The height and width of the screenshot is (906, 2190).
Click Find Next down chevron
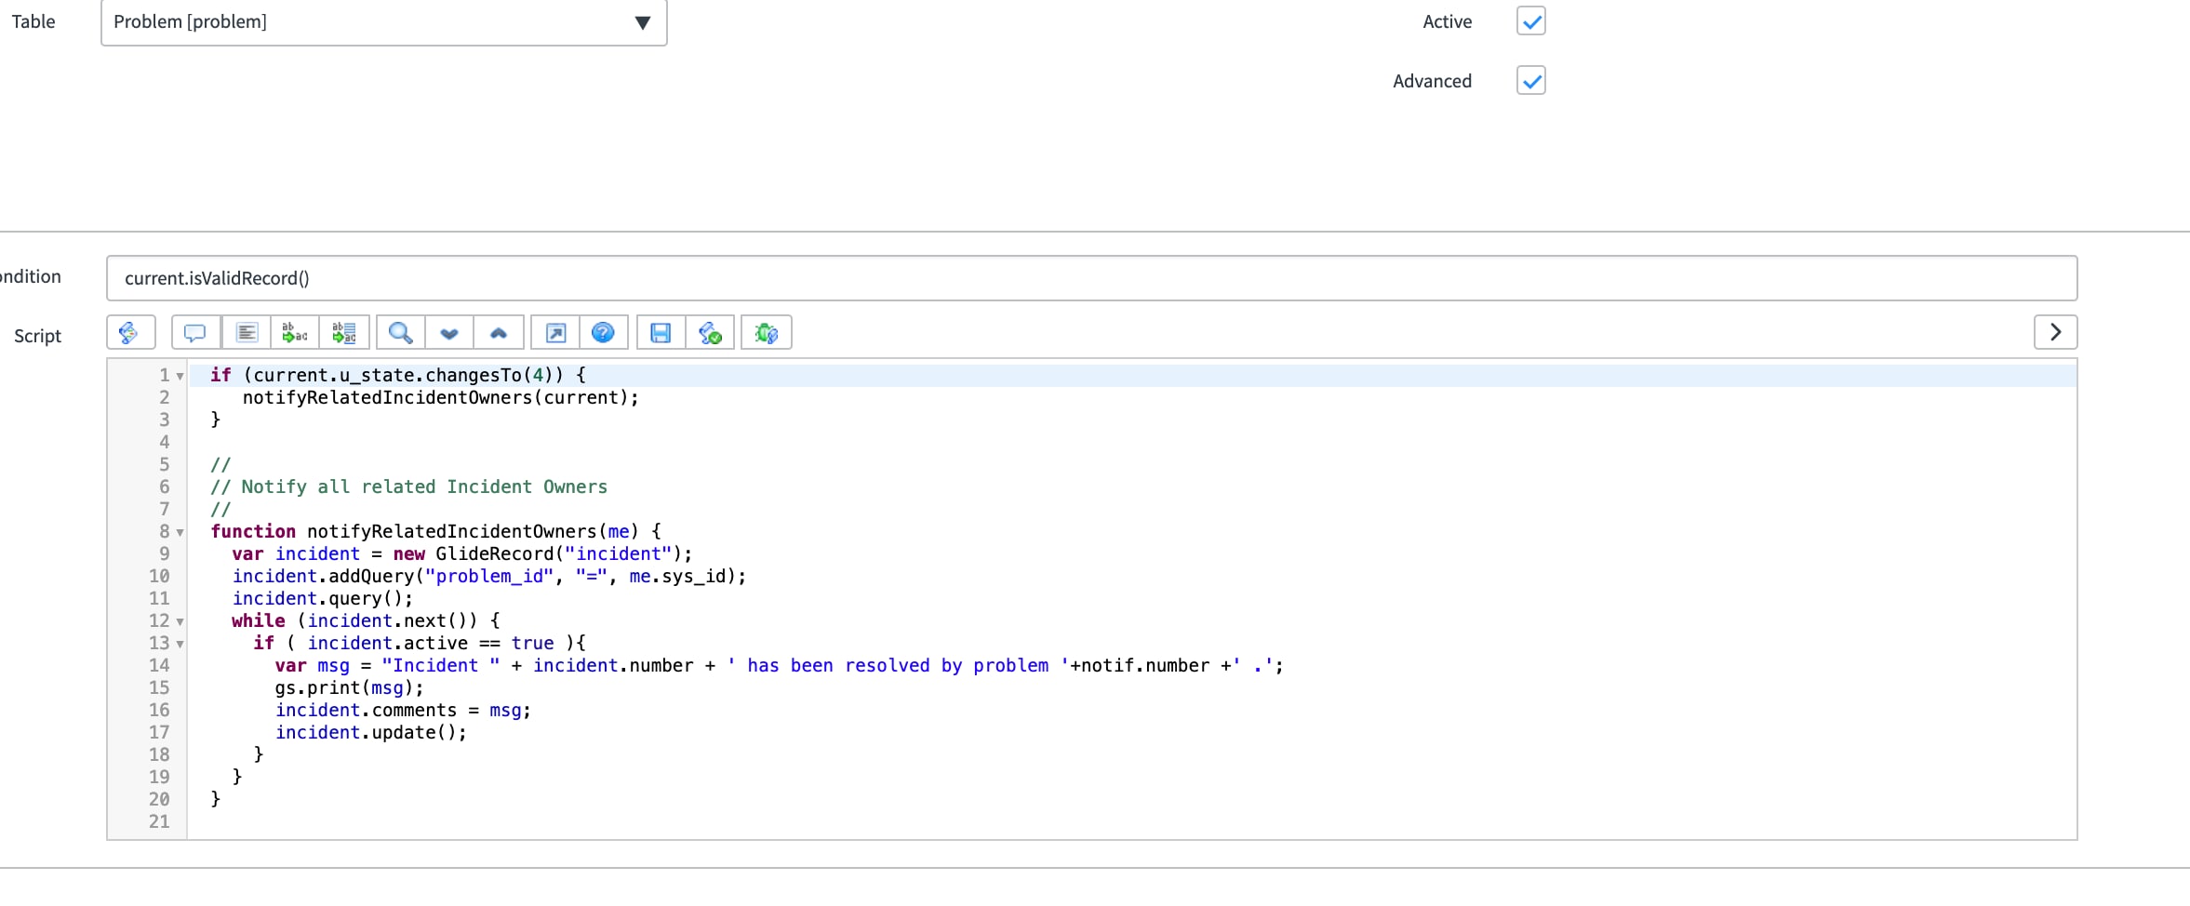(x=449, y=333)
